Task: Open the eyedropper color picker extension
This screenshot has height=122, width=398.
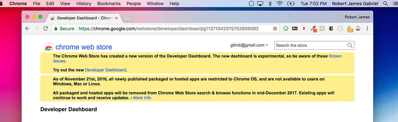Action: (313, 29)
